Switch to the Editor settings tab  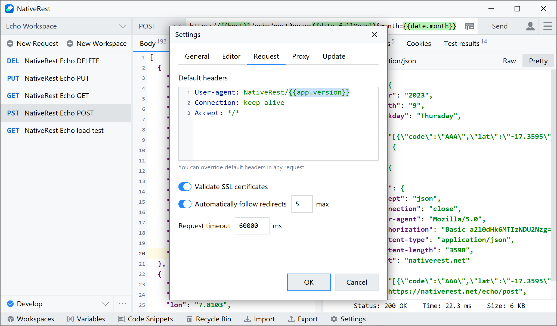pos(231,56)
